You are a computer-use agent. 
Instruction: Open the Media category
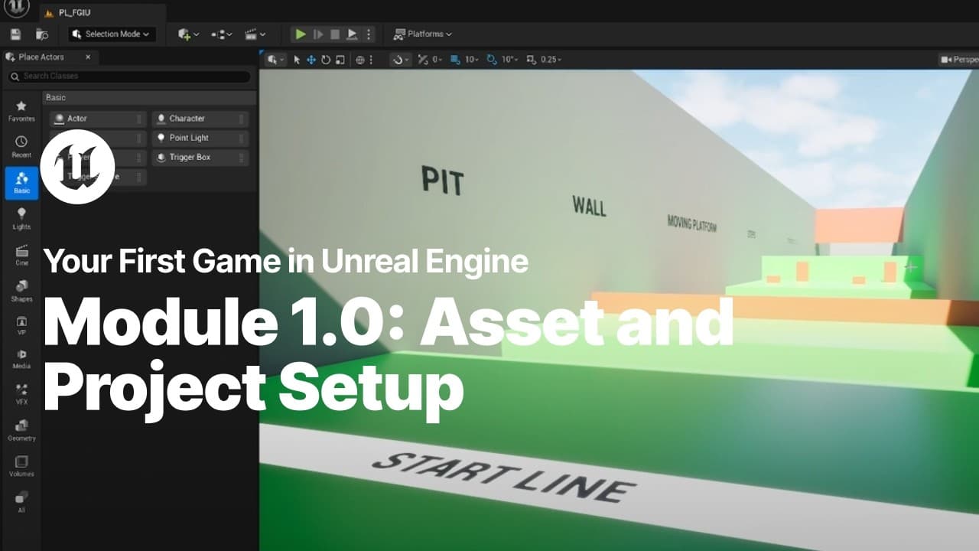click(x=21, y=359)
